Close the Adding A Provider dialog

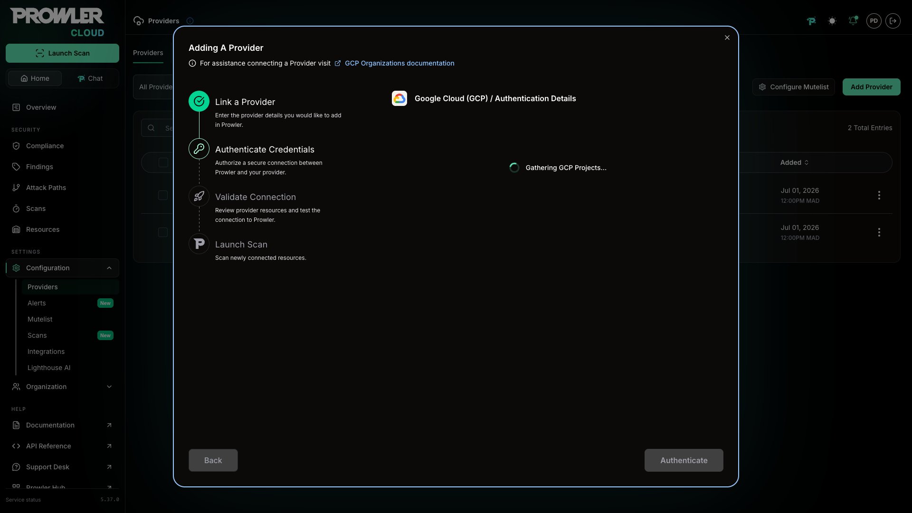(727, 38)
